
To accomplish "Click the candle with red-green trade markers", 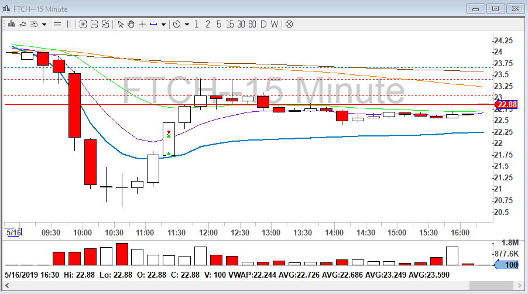I will pos(169,139).
